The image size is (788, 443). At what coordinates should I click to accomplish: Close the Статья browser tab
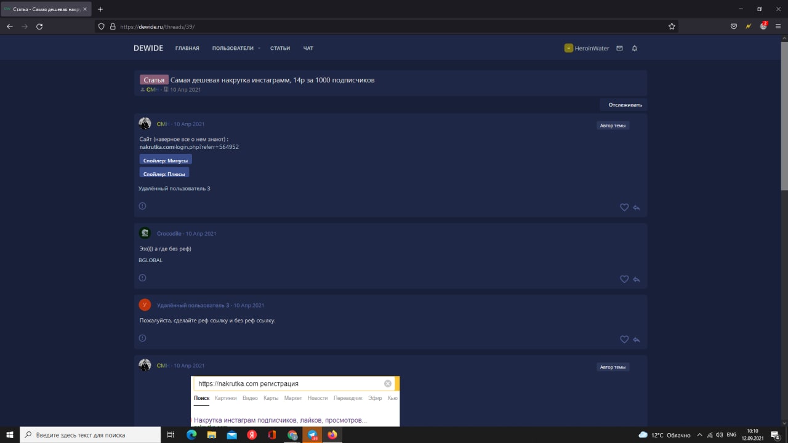(x=85, y=9)
